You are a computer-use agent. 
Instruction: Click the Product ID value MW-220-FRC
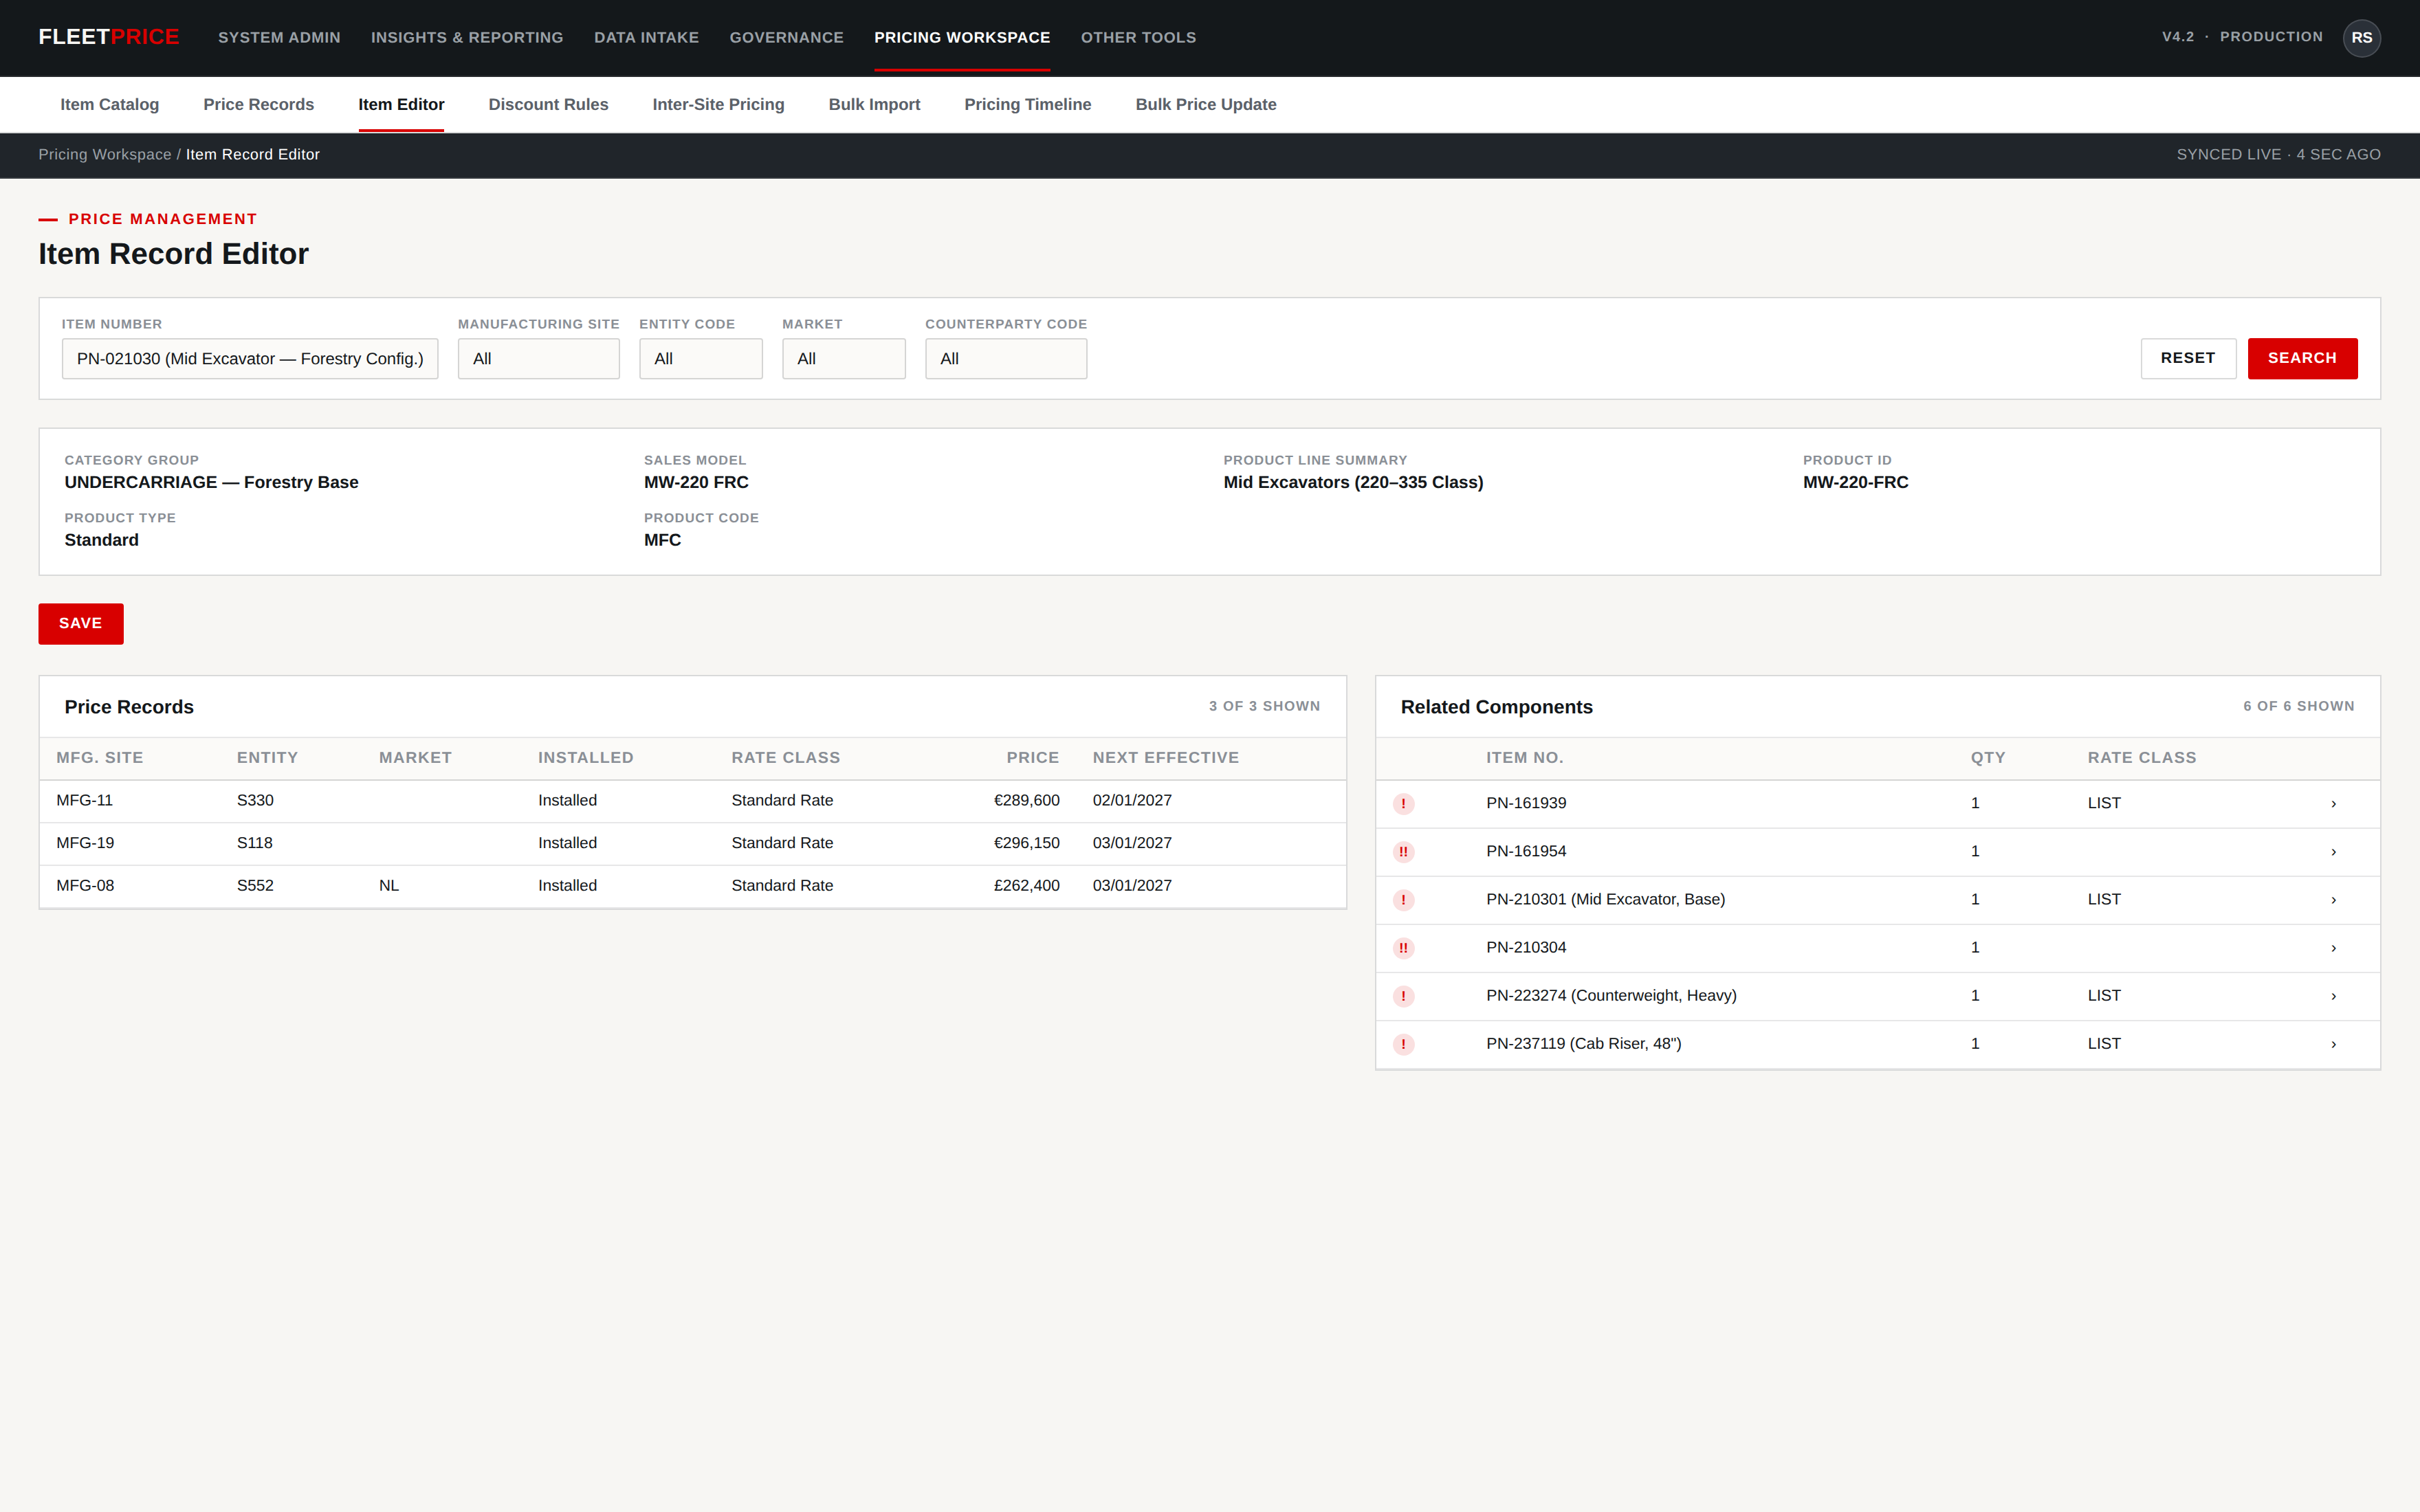pyautogui.click(x=1855, y=482)
